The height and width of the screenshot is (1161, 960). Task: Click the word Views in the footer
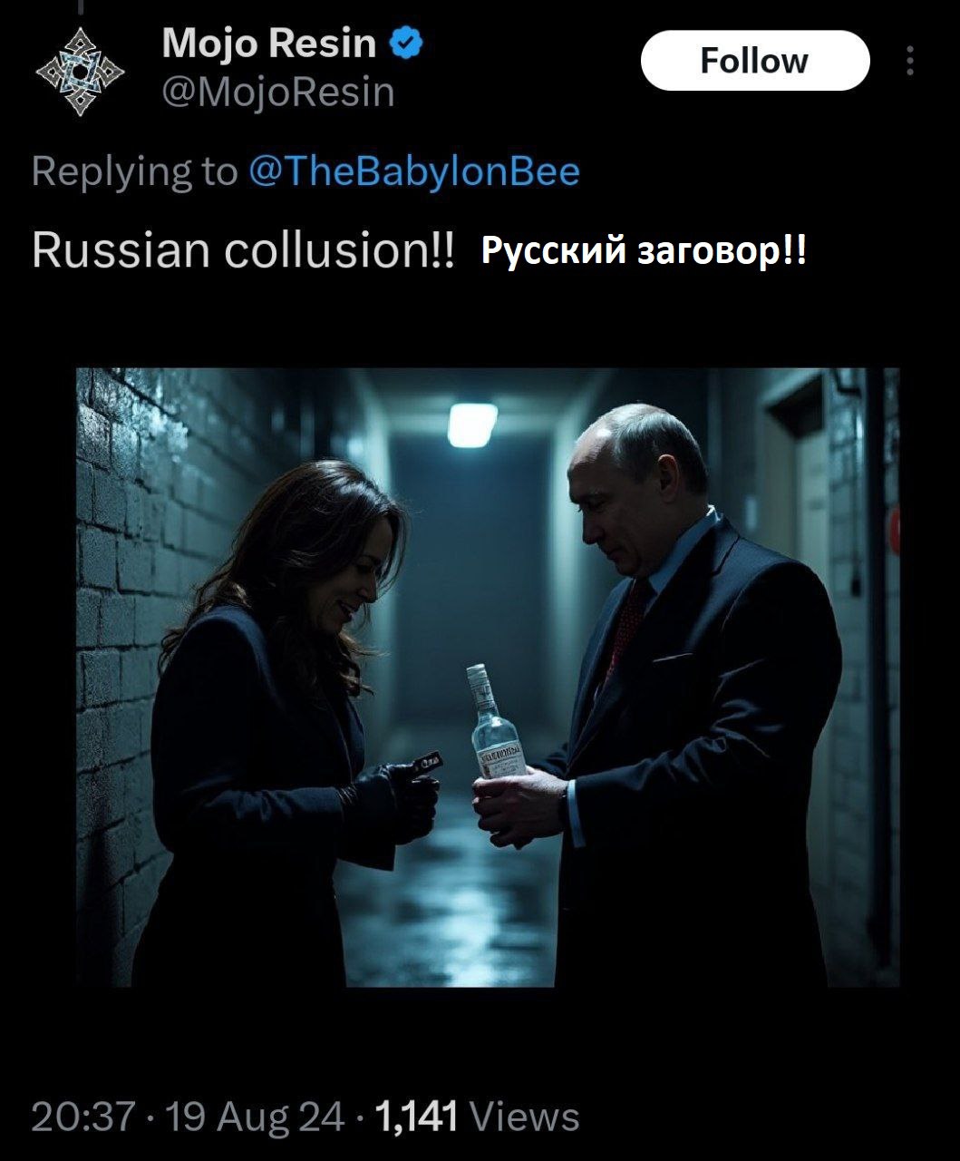(526, 1116)
